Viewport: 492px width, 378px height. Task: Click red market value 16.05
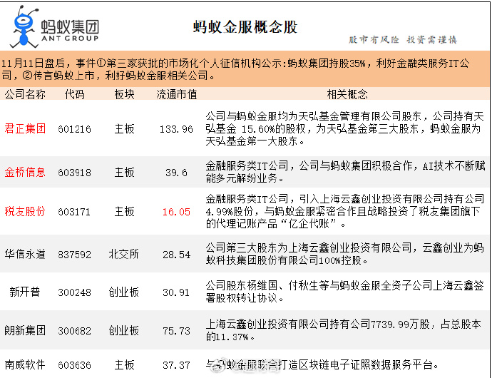(x=176, y=212)
